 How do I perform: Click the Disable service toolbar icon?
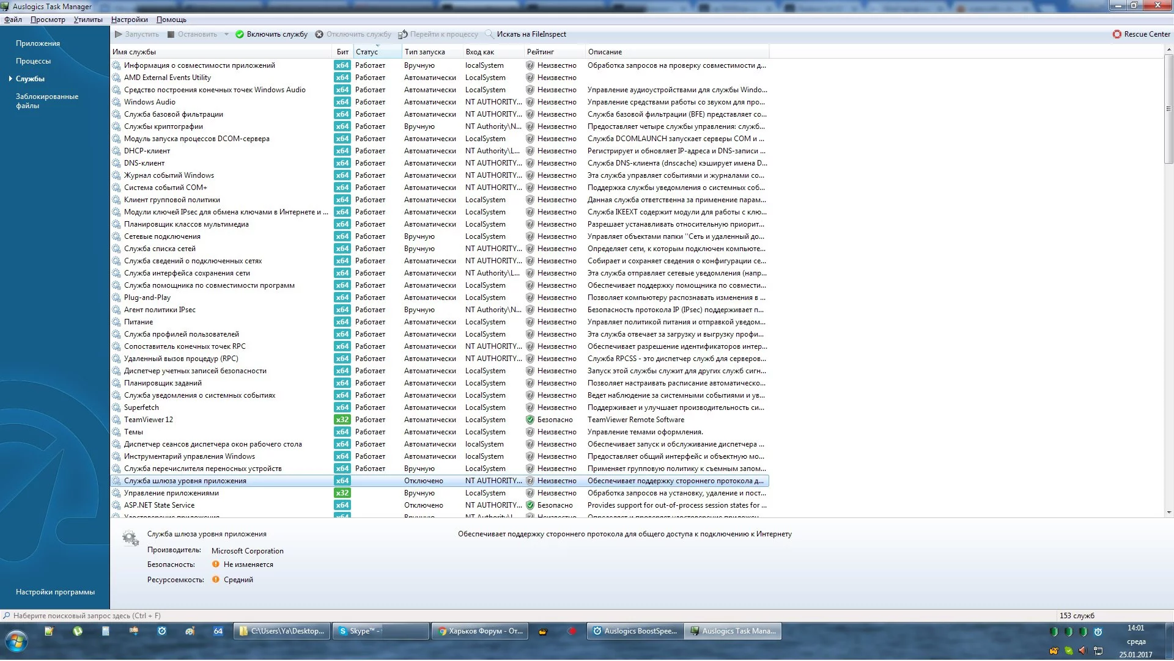[x=319, y=35]
